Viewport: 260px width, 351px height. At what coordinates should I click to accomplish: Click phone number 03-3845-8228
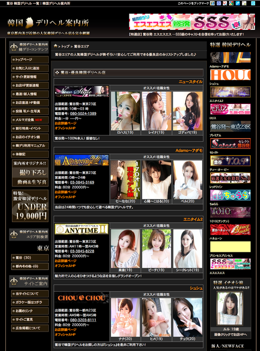pos(82,251)
